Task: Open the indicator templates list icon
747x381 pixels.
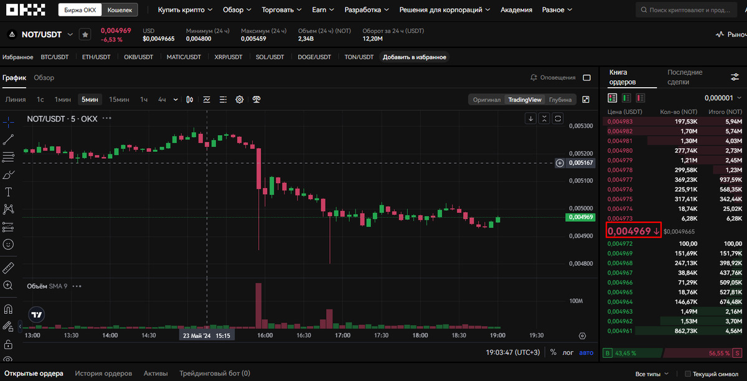Action: tap(223, 99)
